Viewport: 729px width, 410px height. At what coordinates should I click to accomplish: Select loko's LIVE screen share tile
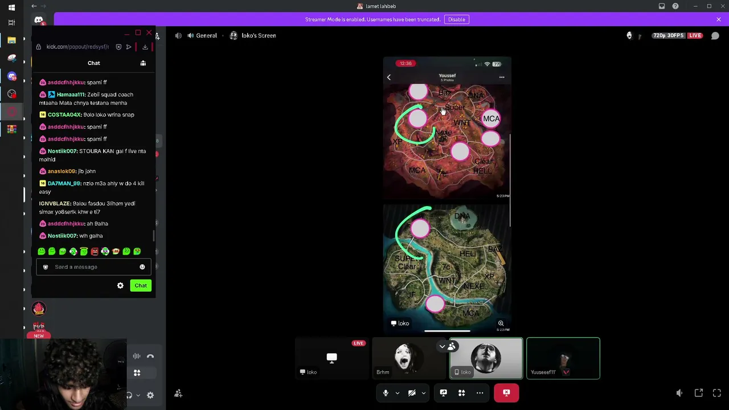point(331,358)
